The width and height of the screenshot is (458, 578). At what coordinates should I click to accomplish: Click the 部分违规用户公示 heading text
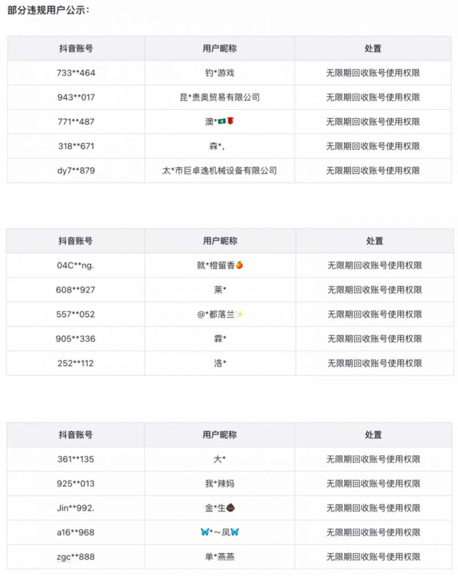click(x=48, y=10)
